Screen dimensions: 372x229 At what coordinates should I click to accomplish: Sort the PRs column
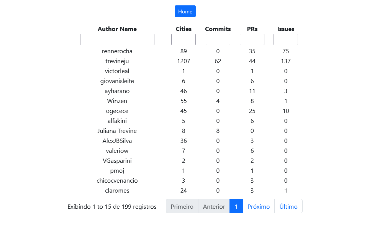coord(252,29)
